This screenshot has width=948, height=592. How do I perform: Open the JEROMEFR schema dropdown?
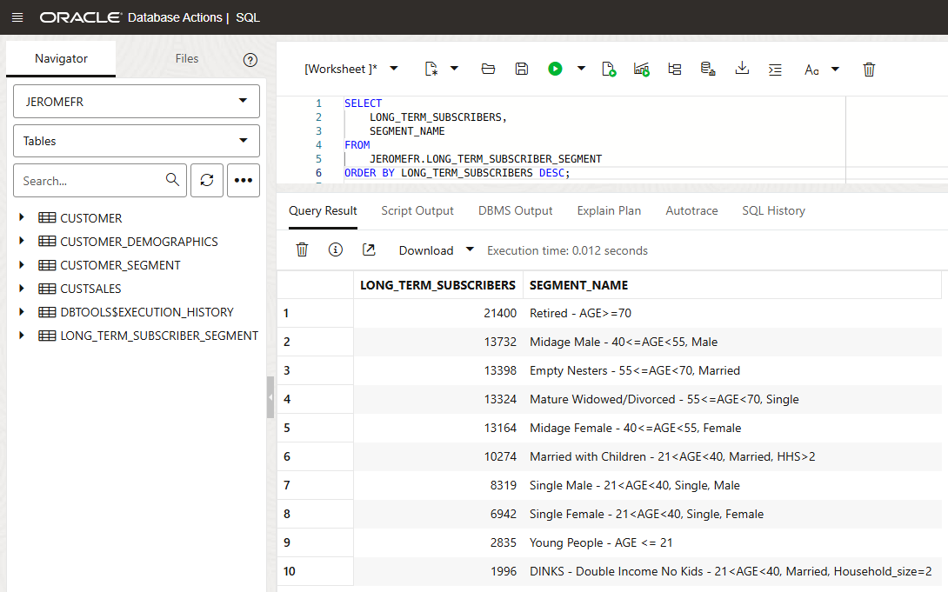point(137,101)
